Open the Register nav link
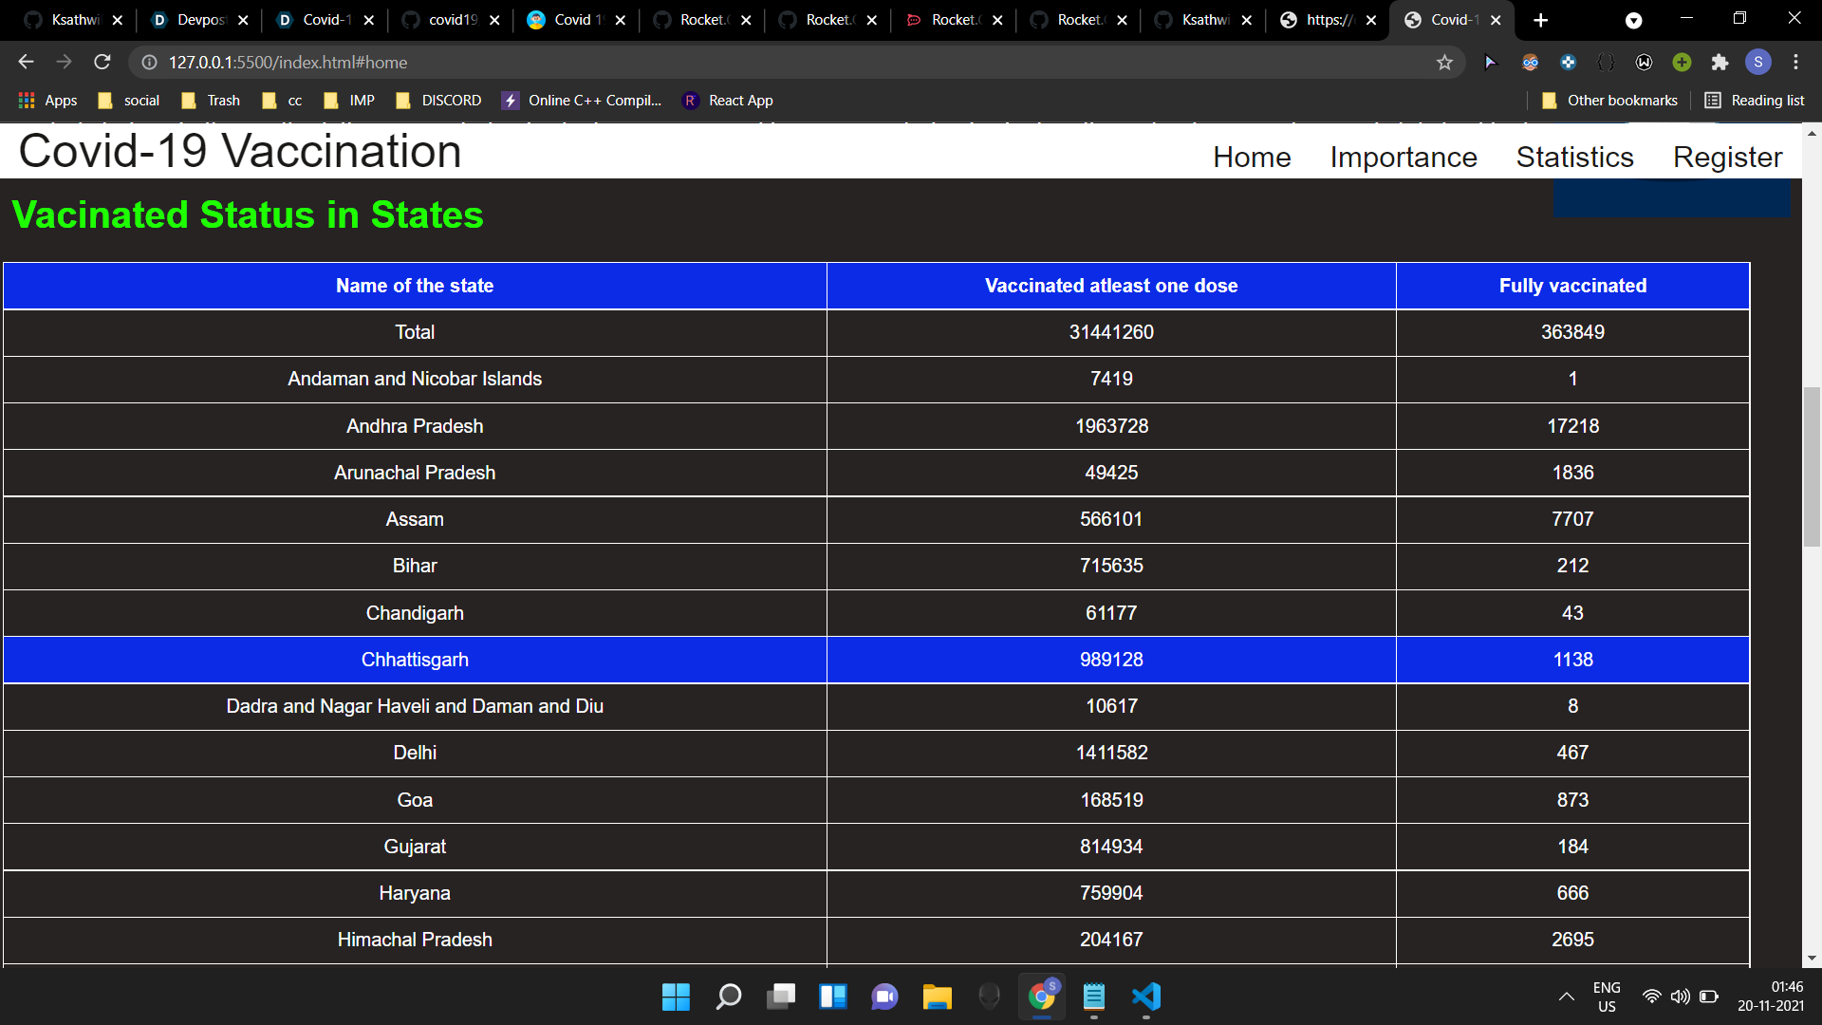Screen dimensions: 1822x1025 [1727, 157]
